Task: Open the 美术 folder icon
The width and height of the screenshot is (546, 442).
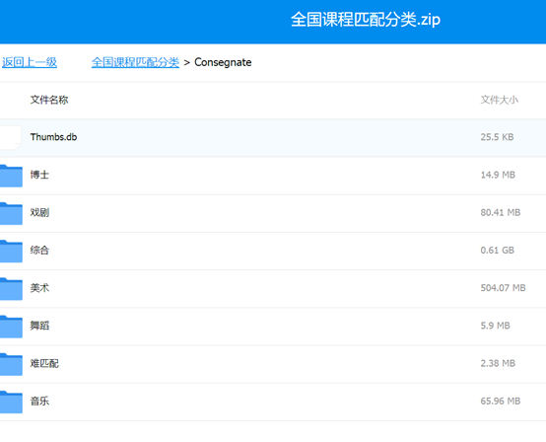Action: pyautogui.click(x=11, y=289)
